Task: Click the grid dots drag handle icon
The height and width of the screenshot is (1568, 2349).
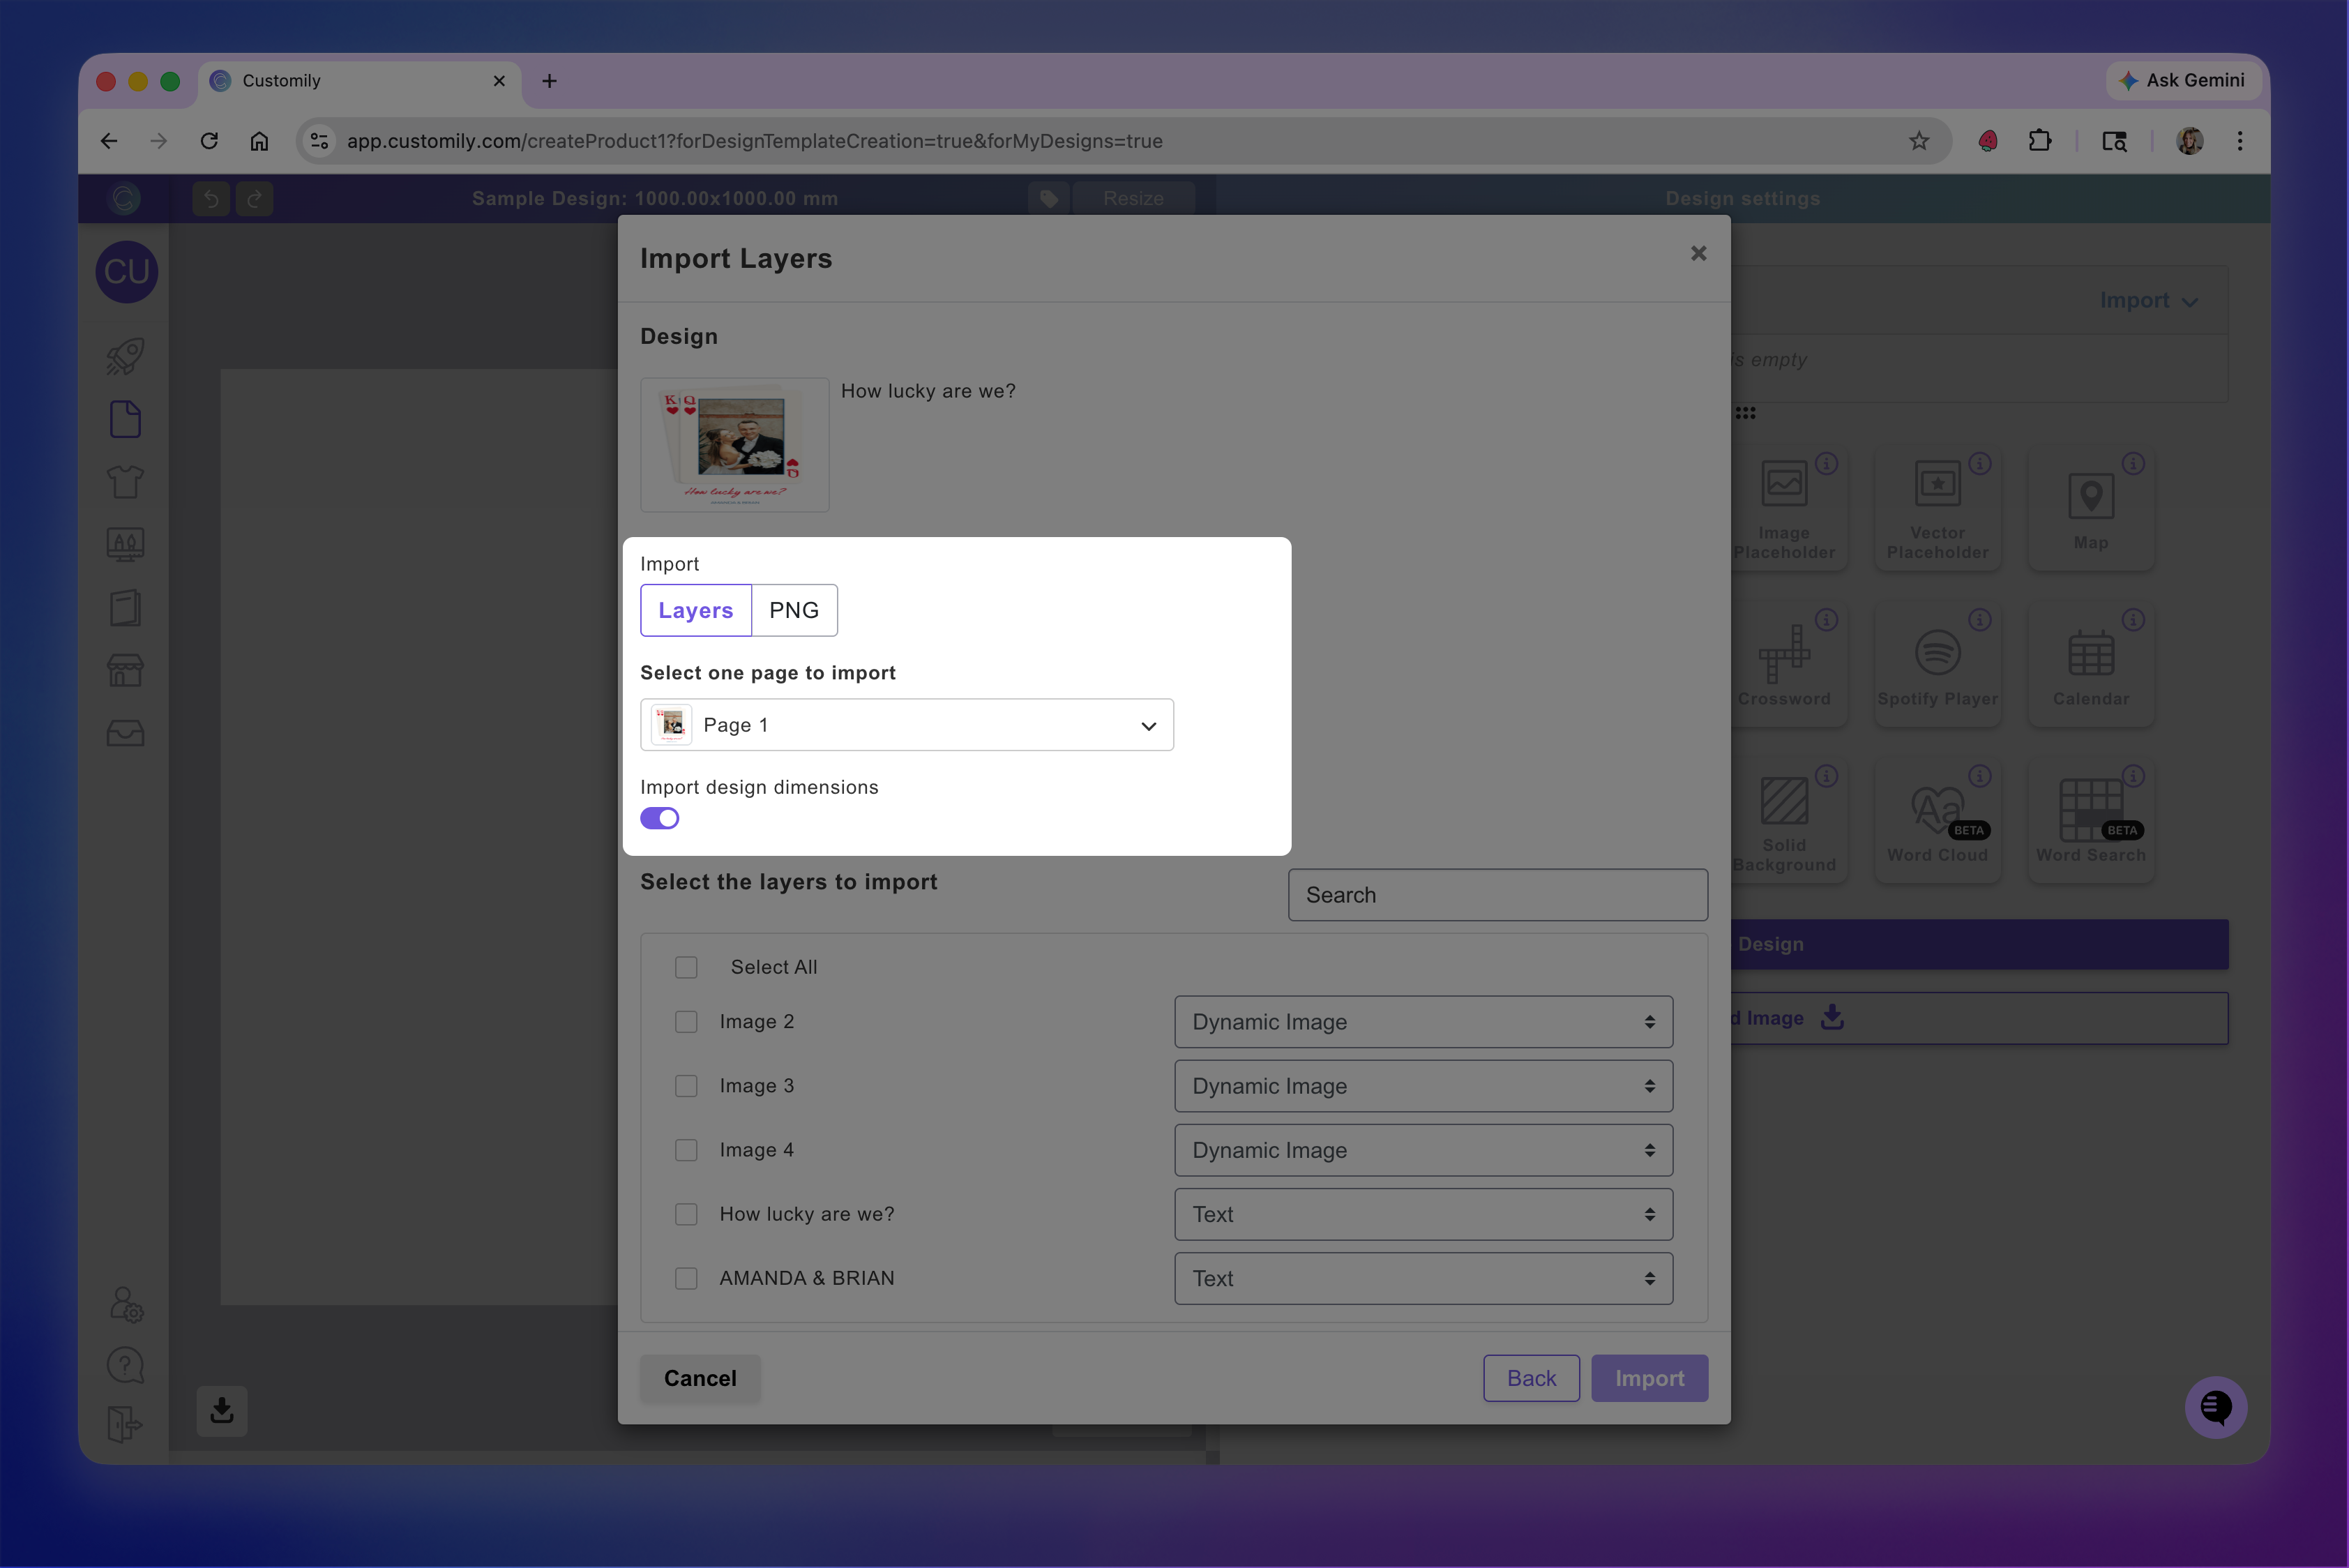Action: (x=1745, y=413)
